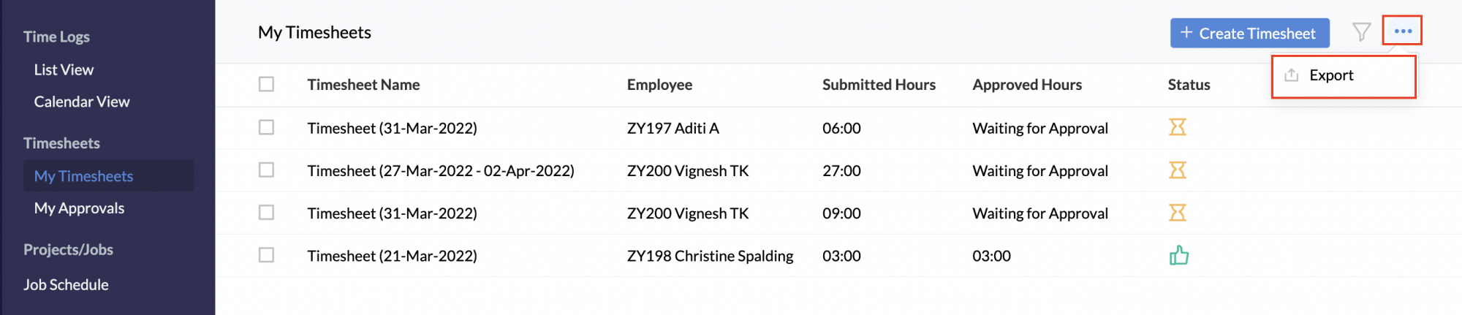Click hourglass status for 27-Mar-2022 timesheet
This screenshot has width=1462, height=315.
click(1177, 170)
